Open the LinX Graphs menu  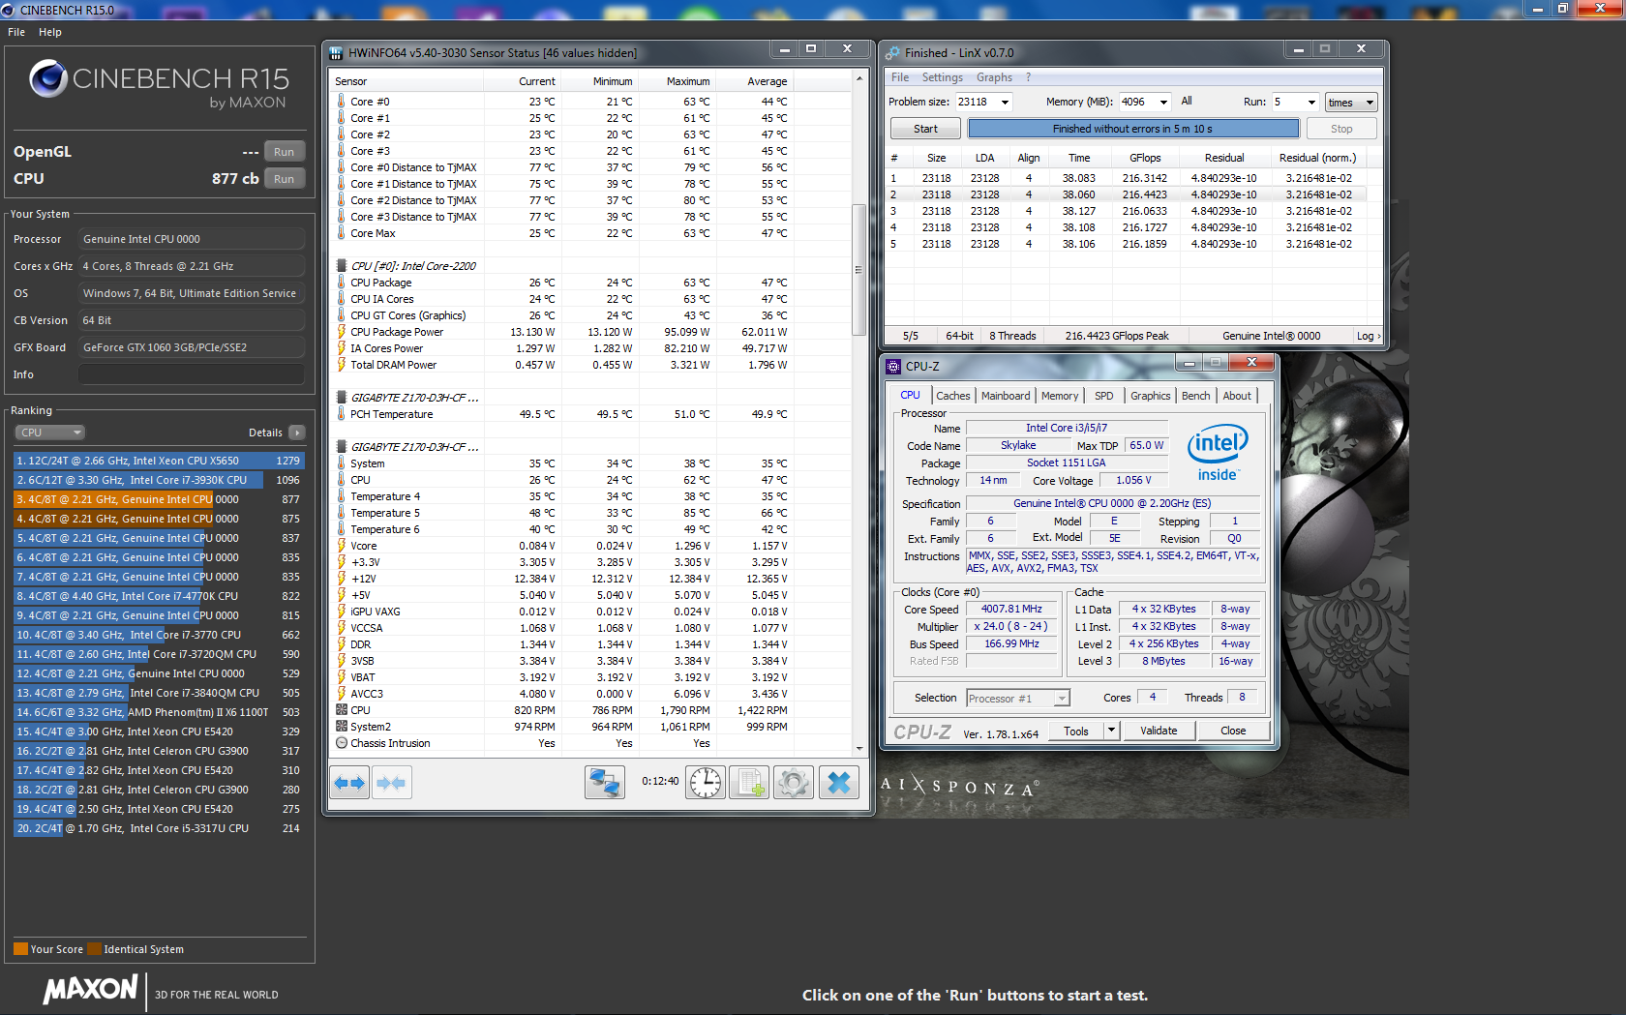pyautogui.click(x=994, y=77)
